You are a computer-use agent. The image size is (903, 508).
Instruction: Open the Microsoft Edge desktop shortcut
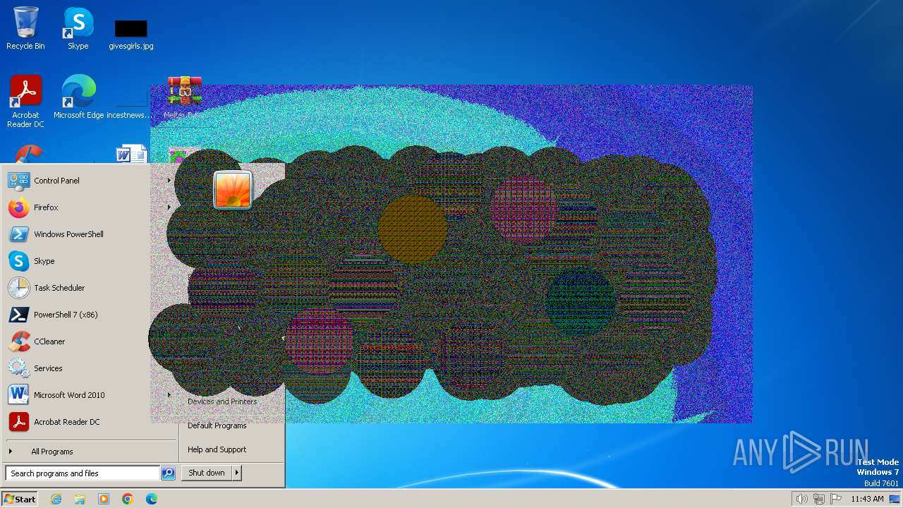[x=78, y=97]
